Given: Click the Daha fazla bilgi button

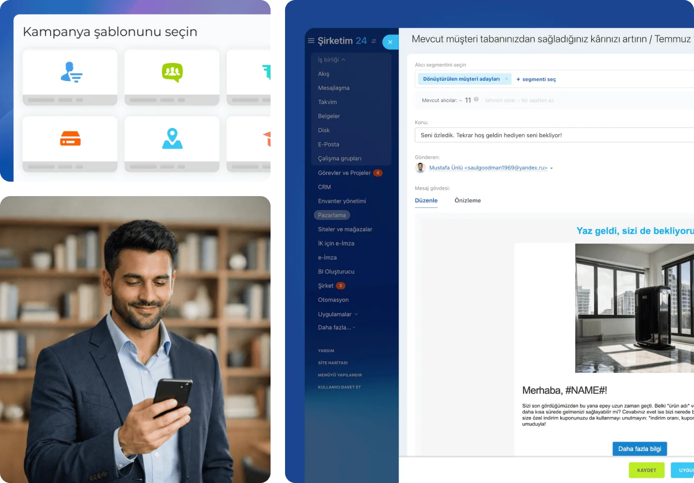Looking at the screenshot, I should (x=640, y=449).
